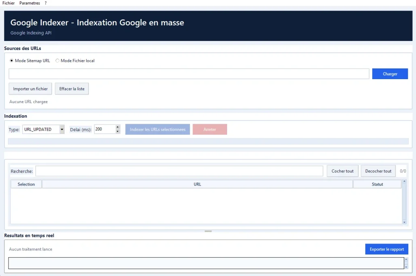Click the splitter handle above Resultats
Screen dimensions: 416x276
point(208,231)
